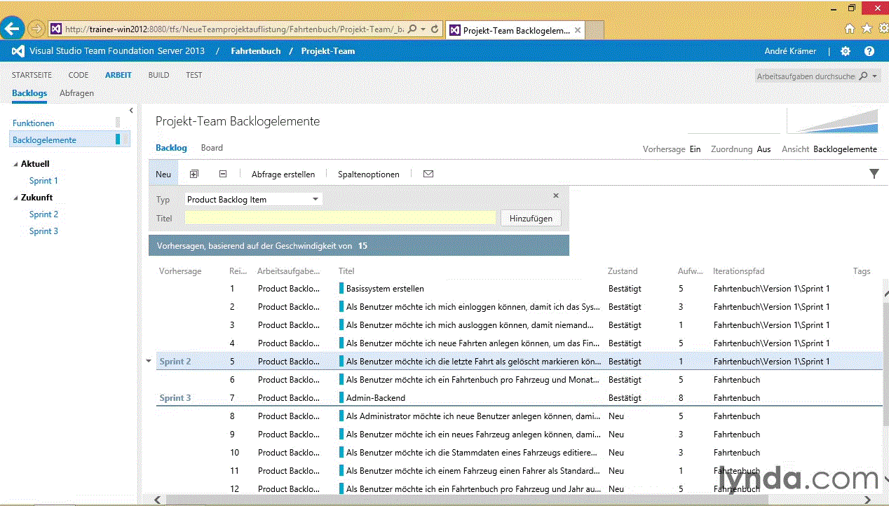889x506 pixels.
Task: Go forward with browser forward arrow
Action: point(36,29)
